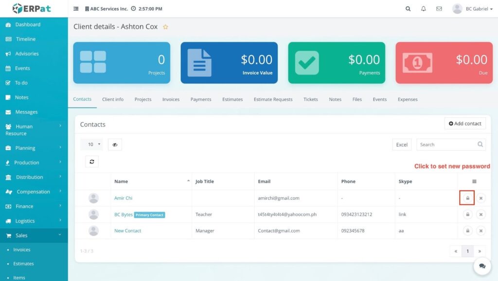Click the lock icon for Amir Chi
Image resolution: width=498 pixels, height=281 pixels.
tap(467, 198)
